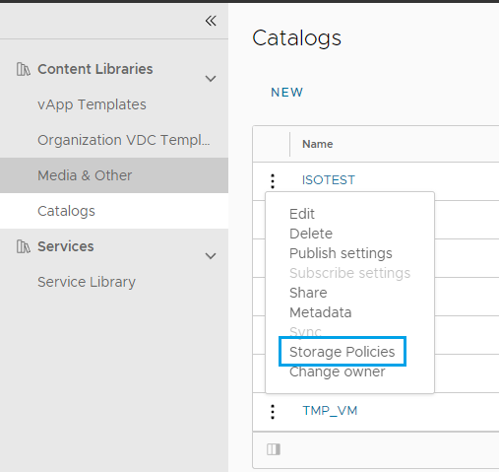The height and width of the screenshot is (472, 499).
Task: Open Metadata from context menu
Action: [x=320, y=312]
